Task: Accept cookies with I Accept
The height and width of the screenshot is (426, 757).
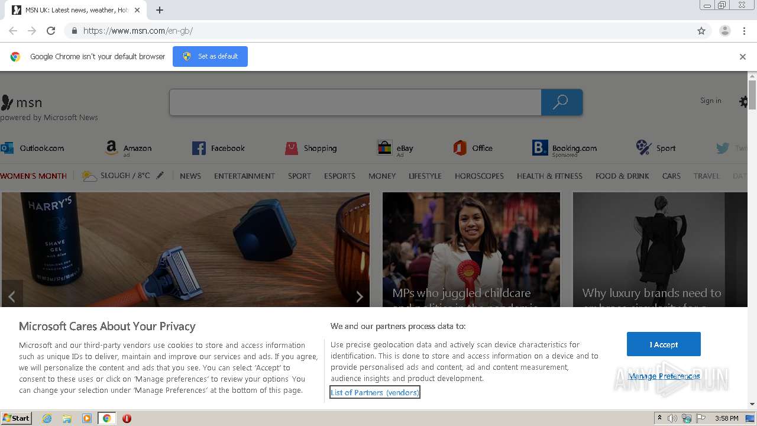Action: (664, 344)
